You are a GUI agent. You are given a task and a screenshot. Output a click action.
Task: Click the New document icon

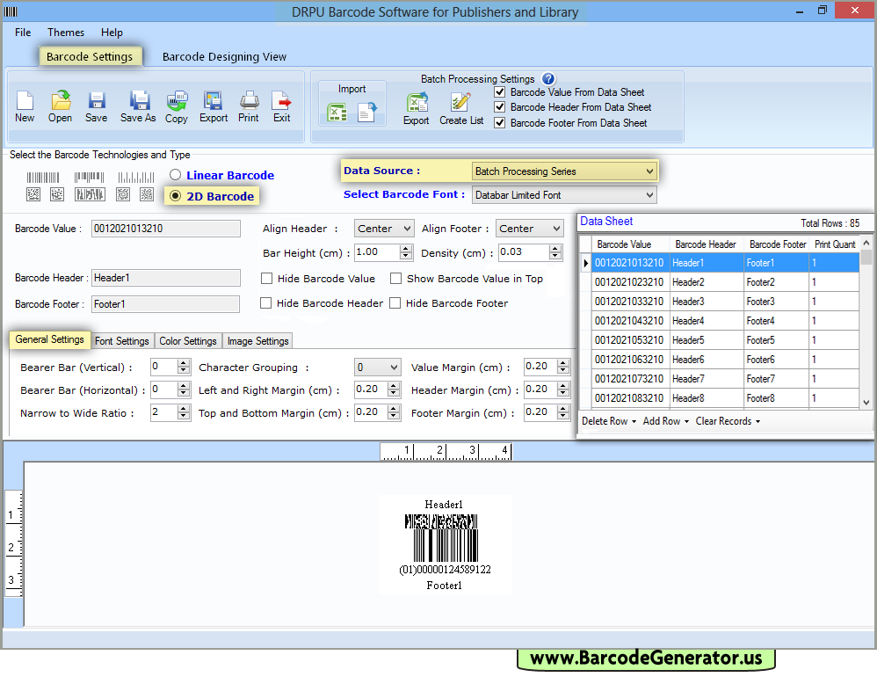pyautogui.click(x=25, y=101)
